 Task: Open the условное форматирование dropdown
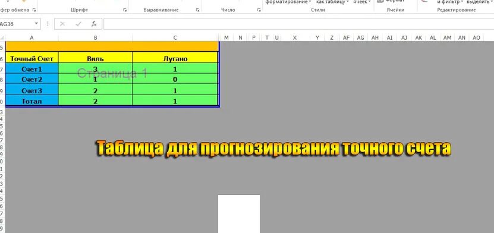pyautogui.click(x=288, y=2)
